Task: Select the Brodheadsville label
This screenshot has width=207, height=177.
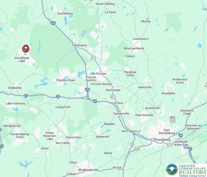Action: click(89, 170)
